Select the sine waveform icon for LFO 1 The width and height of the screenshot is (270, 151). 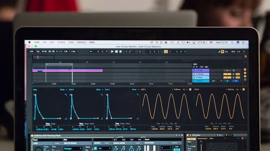click(158, 123)
